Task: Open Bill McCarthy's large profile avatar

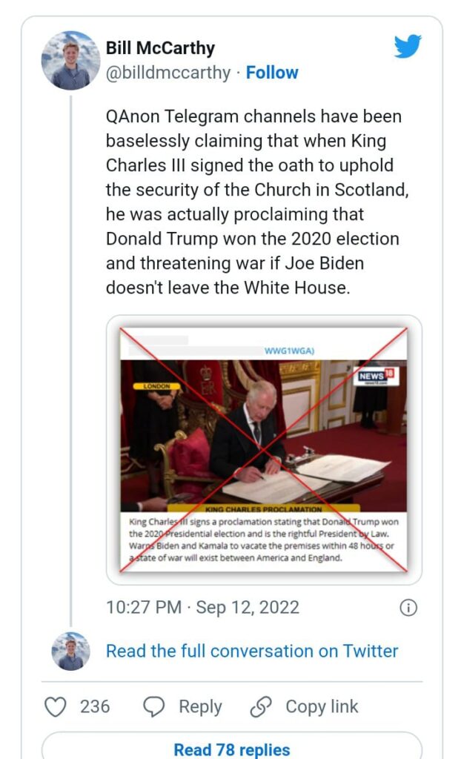Action: coord(70,61)
